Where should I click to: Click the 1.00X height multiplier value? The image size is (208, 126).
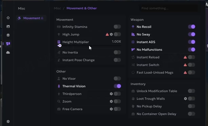(116, 42)
